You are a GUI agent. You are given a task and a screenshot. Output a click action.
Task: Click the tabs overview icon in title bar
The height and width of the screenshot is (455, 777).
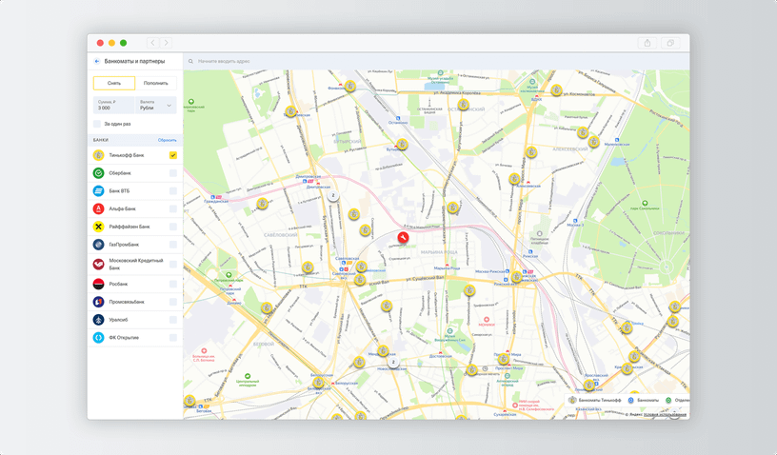(671, 43)
